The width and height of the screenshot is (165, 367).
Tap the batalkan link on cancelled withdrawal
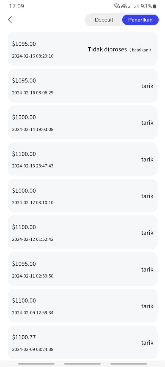click(x=140, y=50)
